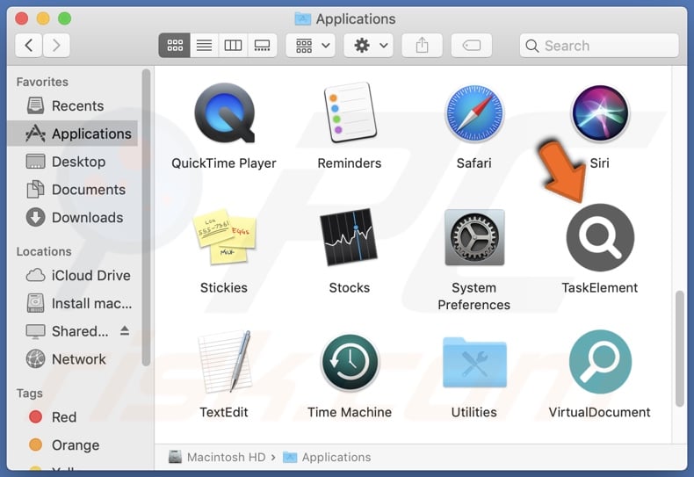Open Desktop in the sidebar
Image resolution: width=694 pixels, height=477 pixels.
(x=74, y=162)
